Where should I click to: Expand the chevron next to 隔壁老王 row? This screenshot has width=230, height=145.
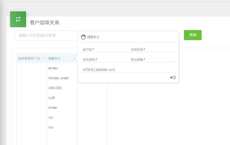74,59
